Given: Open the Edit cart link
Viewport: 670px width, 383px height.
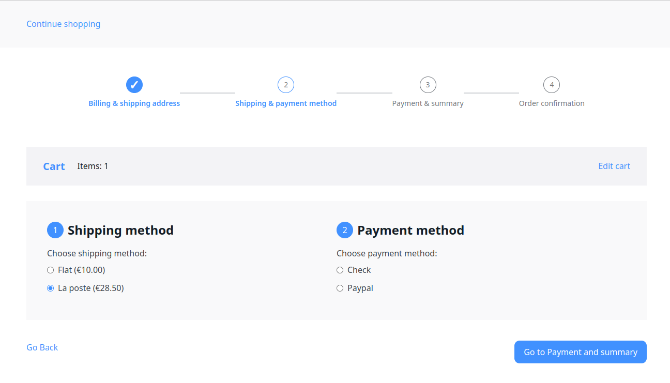Looking at the screenshot, I should click(x=614, y=166).
